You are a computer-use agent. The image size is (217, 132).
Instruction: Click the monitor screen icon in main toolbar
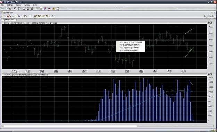(x=24, y=8)
